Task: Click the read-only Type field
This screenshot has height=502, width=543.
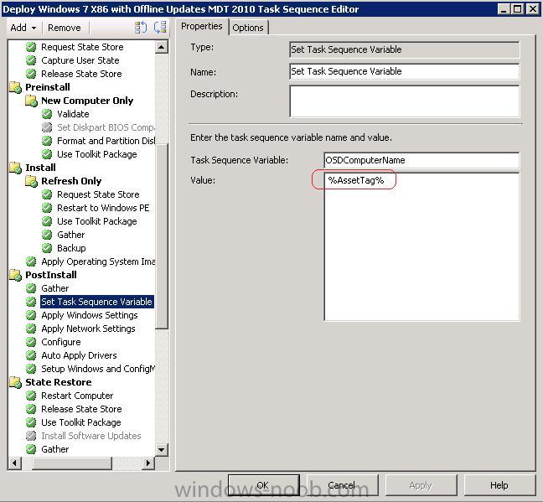Action: [x=404, y=50]
